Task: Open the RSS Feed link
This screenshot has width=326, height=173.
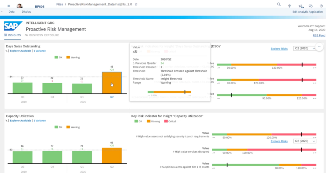Action: click(319, 36)
